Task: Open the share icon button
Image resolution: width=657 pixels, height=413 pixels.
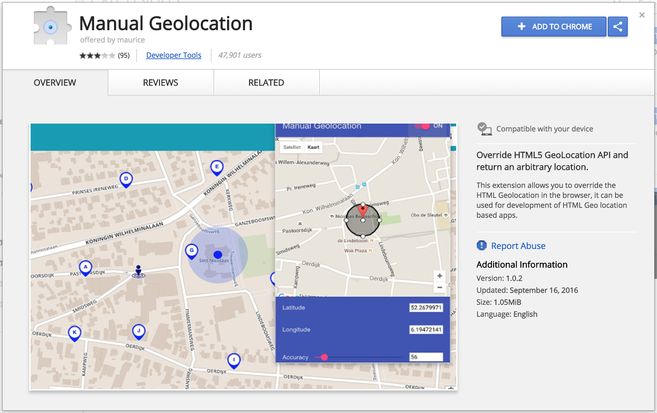Action: 617,27
